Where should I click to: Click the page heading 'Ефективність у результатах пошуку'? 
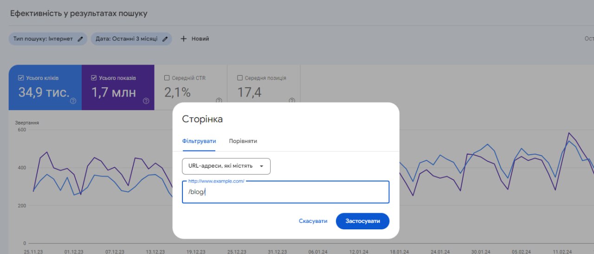pyautogui.click(x=79, y=13)
